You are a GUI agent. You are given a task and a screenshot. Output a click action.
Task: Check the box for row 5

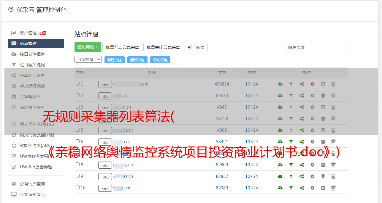tap(77, 130)
